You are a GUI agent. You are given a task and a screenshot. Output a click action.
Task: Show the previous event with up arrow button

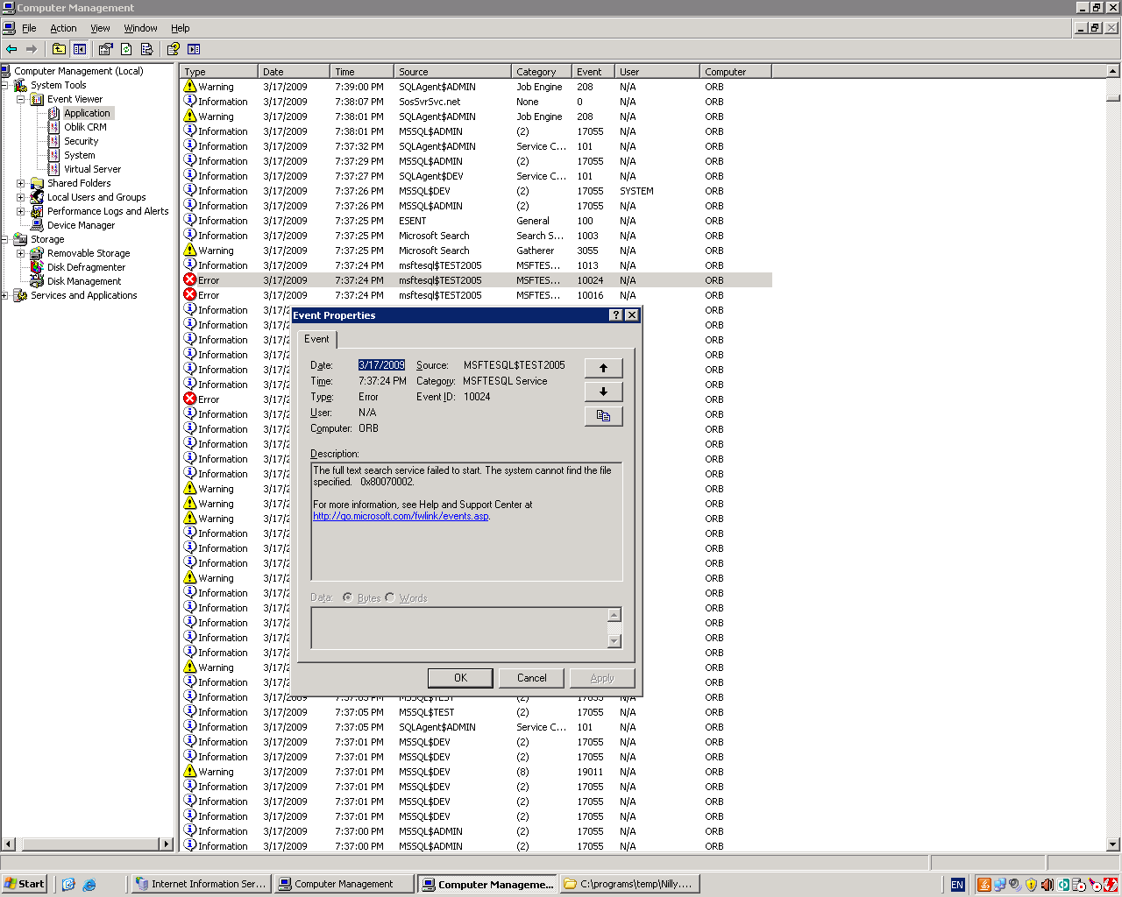(603, 368)
